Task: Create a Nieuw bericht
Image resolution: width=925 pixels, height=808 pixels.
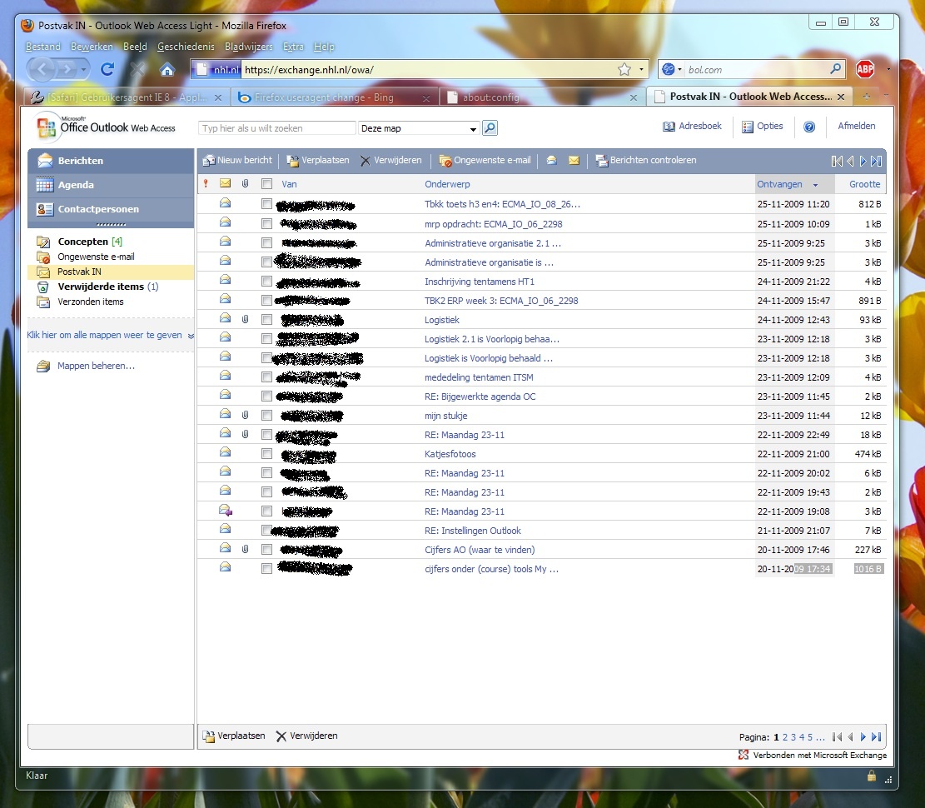Action: (x=236, y=160)
